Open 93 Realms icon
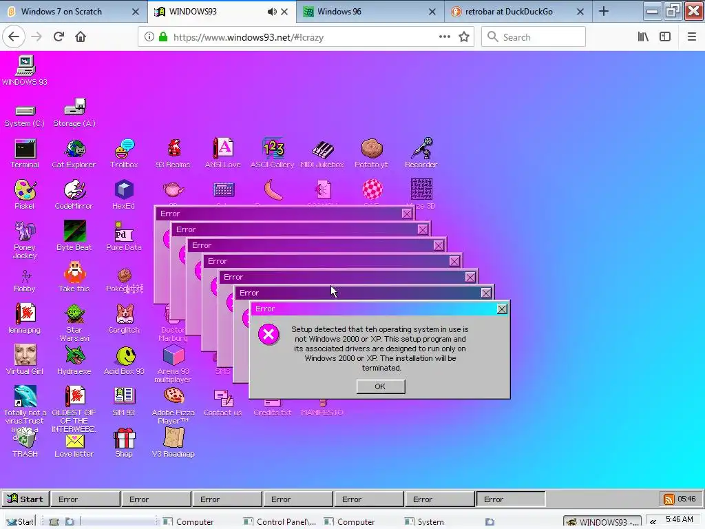Screen dimensions: 705x529 173,154
